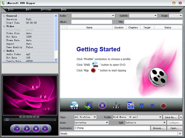Image resolution: width=185 pixels, height=138 pixels.
Task: Open the Settings menu
Action: [46, 9]
